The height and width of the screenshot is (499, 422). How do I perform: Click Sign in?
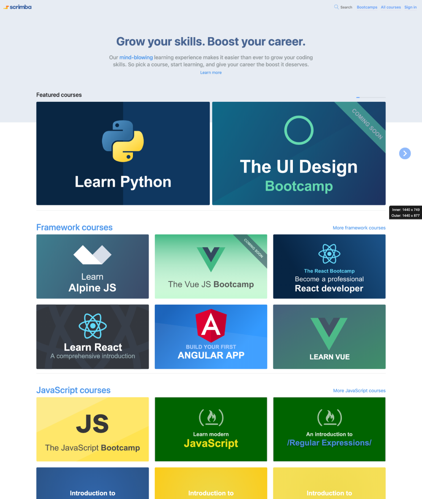click(x=410, y=7)
